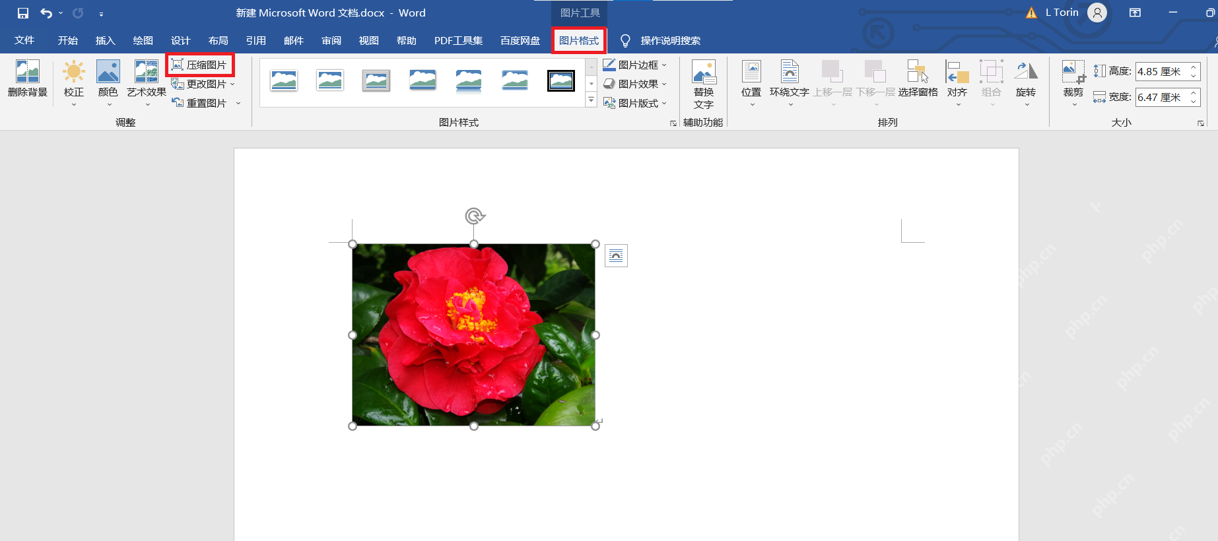Screen dimensions: 1218x541
Task: Click the Save icon in title bar
Action: pyautogui.click(x=23, y=13)
